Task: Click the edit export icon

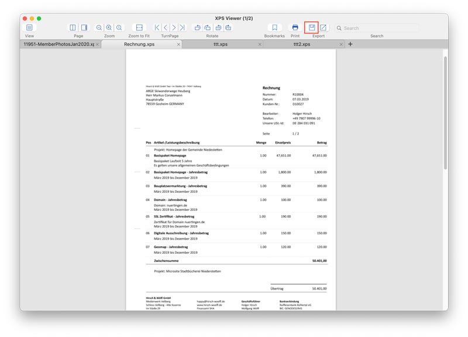Action: click(324, 28)
